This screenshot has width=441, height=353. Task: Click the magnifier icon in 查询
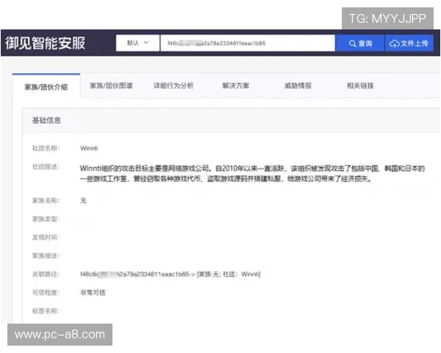(352, 43)
